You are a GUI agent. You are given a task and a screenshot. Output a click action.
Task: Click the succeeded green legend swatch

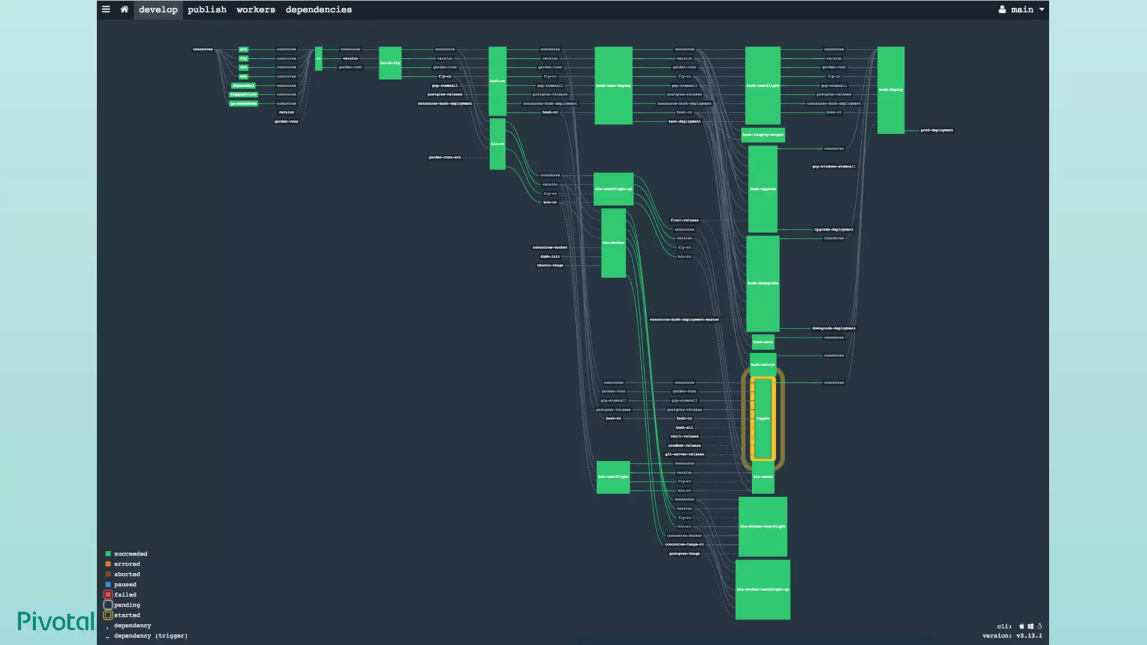(x=108, y=554)
